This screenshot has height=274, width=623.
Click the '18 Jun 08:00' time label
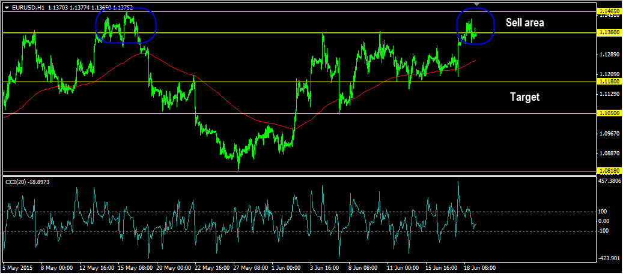point(481,267)
